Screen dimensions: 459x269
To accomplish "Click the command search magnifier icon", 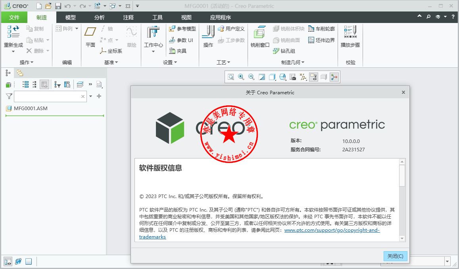I will click(428, 17).
